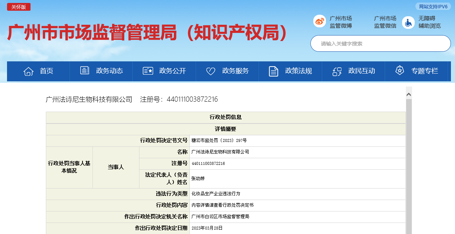Click the document icon for 政策法规
Viewport: 455px width, 234px height.
(x=273, y=71)
